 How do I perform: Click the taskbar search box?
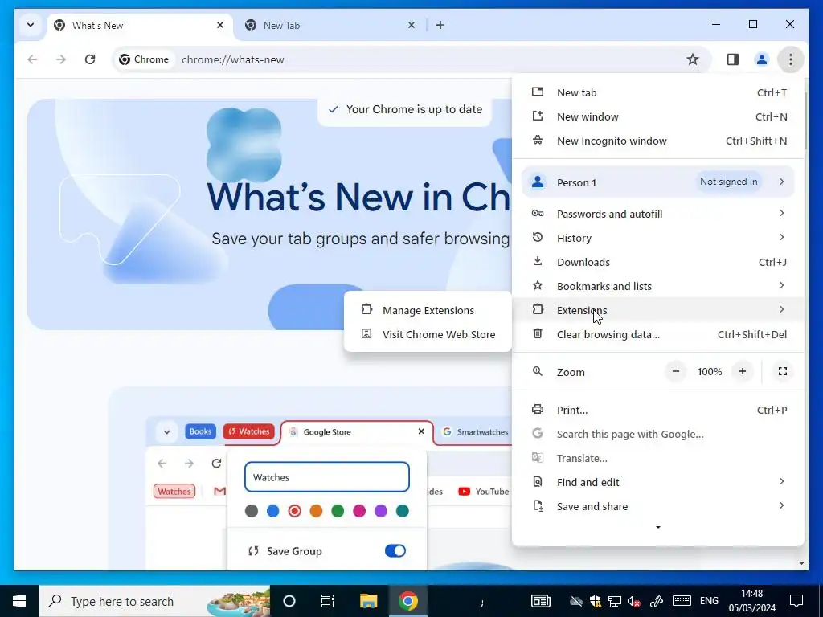click(x=154, y=601)
